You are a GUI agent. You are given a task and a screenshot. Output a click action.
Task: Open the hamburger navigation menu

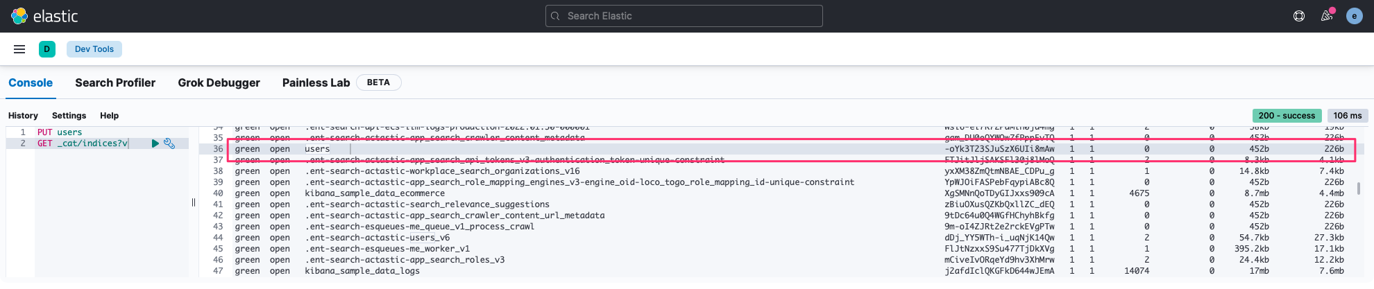pos(19,49)
